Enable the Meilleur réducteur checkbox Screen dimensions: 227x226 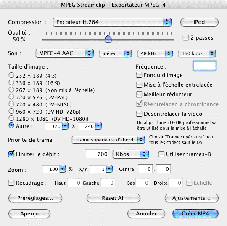click(139, 94)
